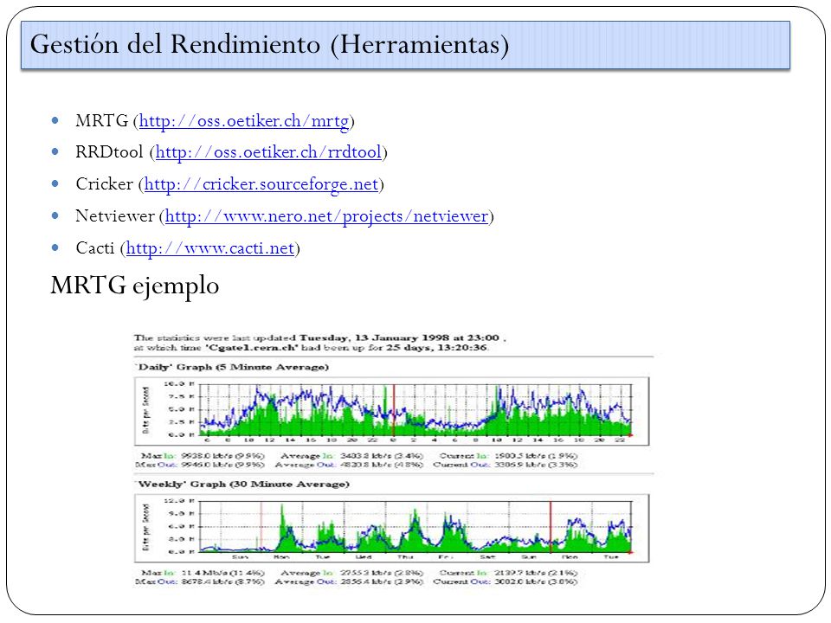Click the 'Weekly' Graph (30 Minute Average) caption
831x623 pixels.
tap(242, 485)
